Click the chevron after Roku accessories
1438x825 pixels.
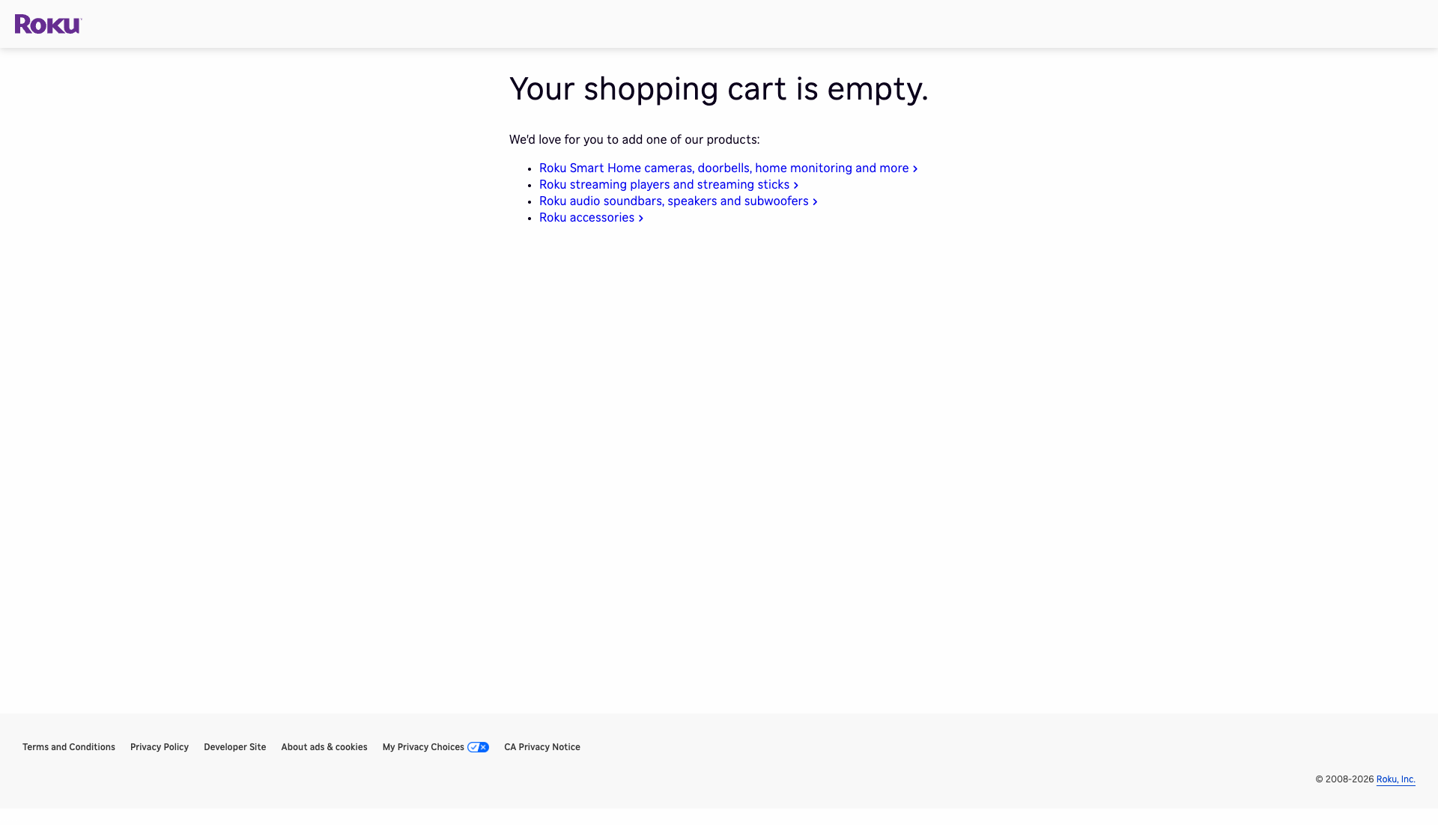(640, 218)
